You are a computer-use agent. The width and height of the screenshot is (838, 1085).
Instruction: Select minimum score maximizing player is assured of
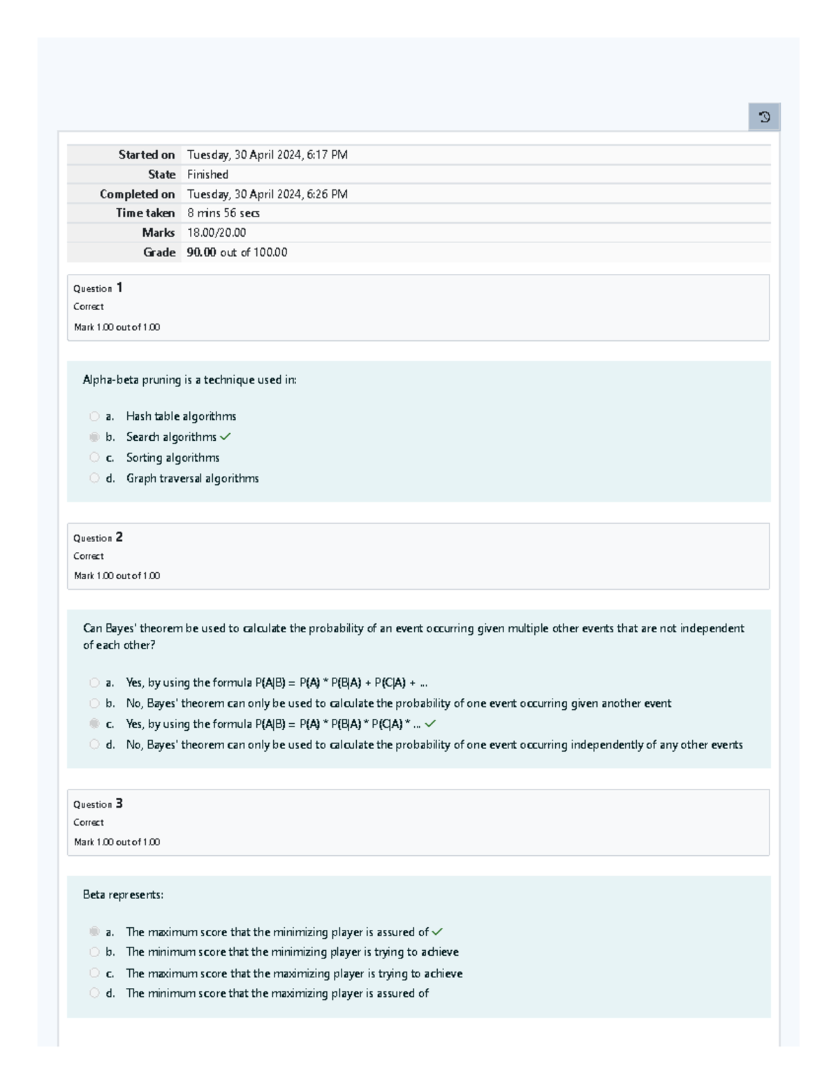pyautogui.click(x=95, y=993)
